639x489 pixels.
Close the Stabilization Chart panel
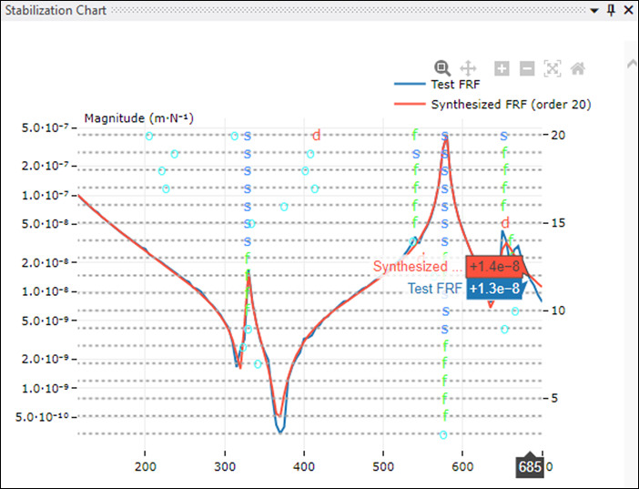(x=628, y=10)
